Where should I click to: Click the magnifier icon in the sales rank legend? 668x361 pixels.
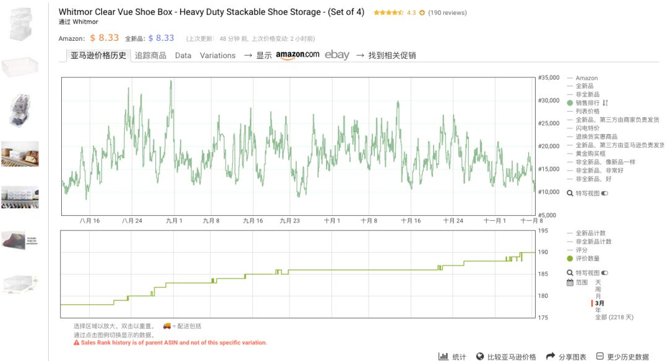click(570, 193)
